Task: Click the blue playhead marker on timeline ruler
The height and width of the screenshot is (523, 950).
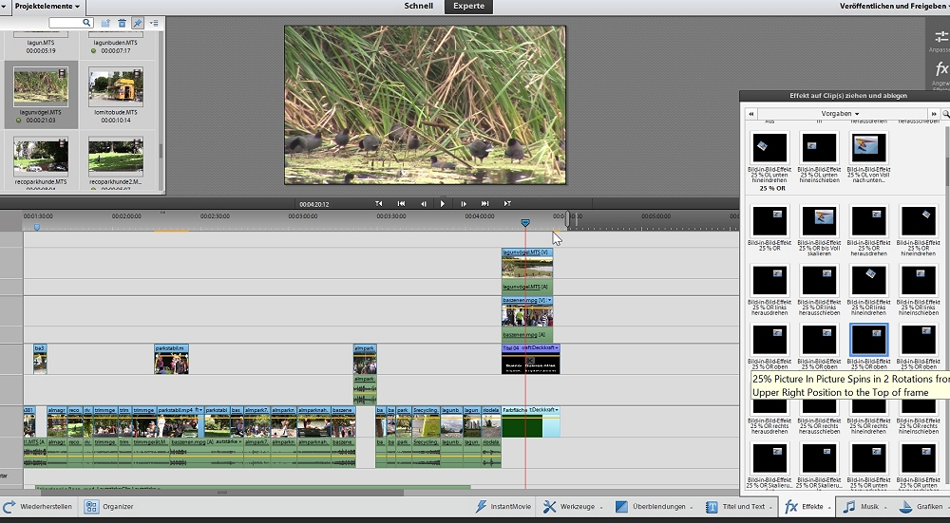Action: (525, 223)
